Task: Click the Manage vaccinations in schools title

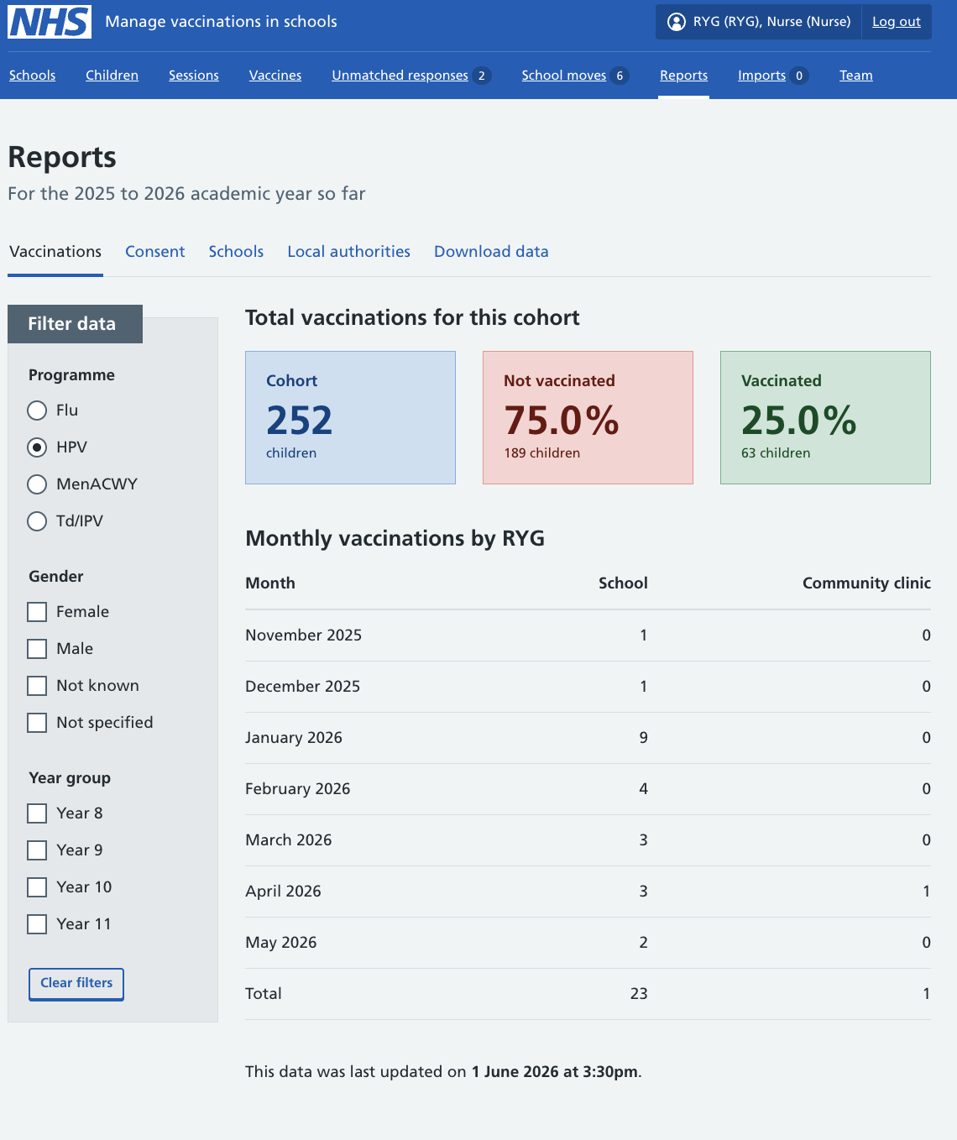Action: [221, 22]
